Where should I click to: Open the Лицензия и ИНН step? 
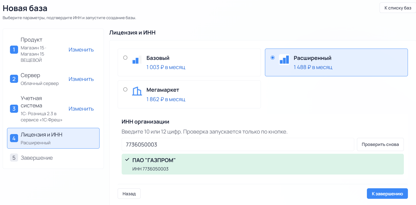(x=53, y=138)
